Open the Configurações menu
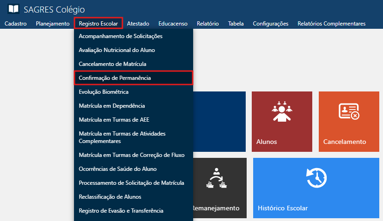 coord(270,24)
